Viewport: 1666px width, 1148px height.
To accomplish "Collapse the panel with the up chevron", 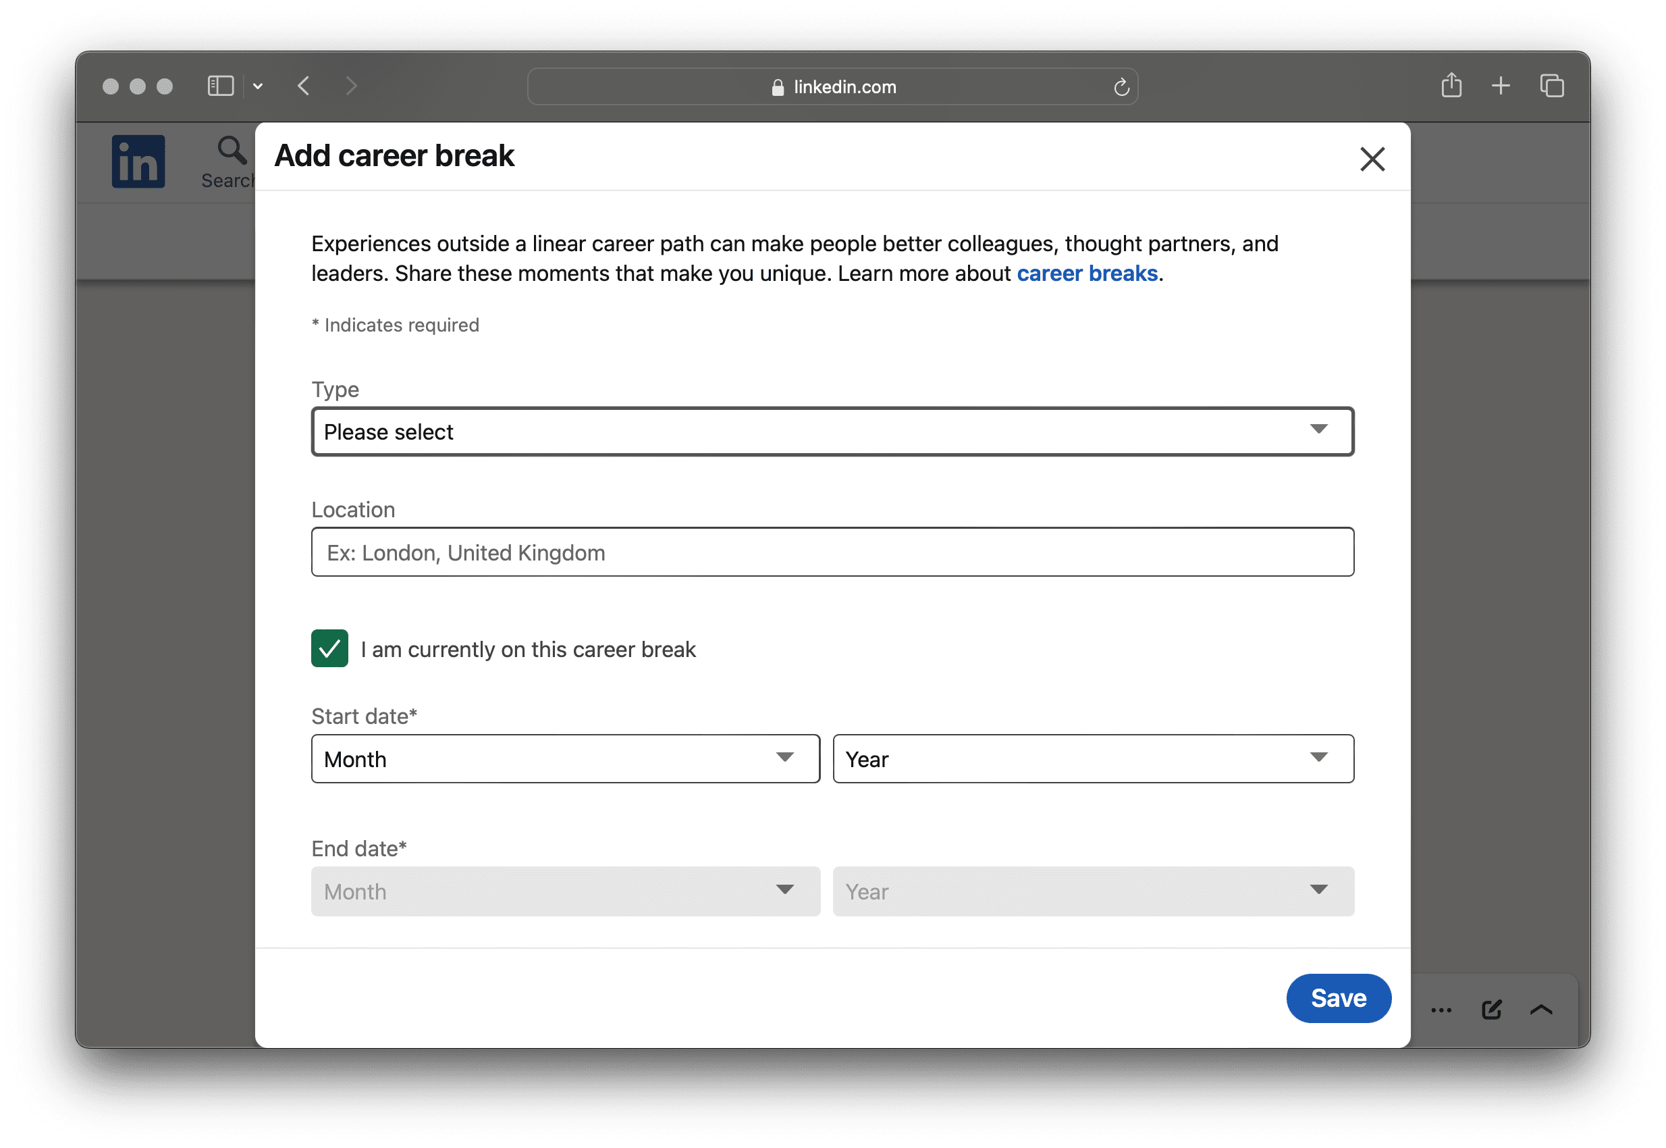I will point(1542,1008).
